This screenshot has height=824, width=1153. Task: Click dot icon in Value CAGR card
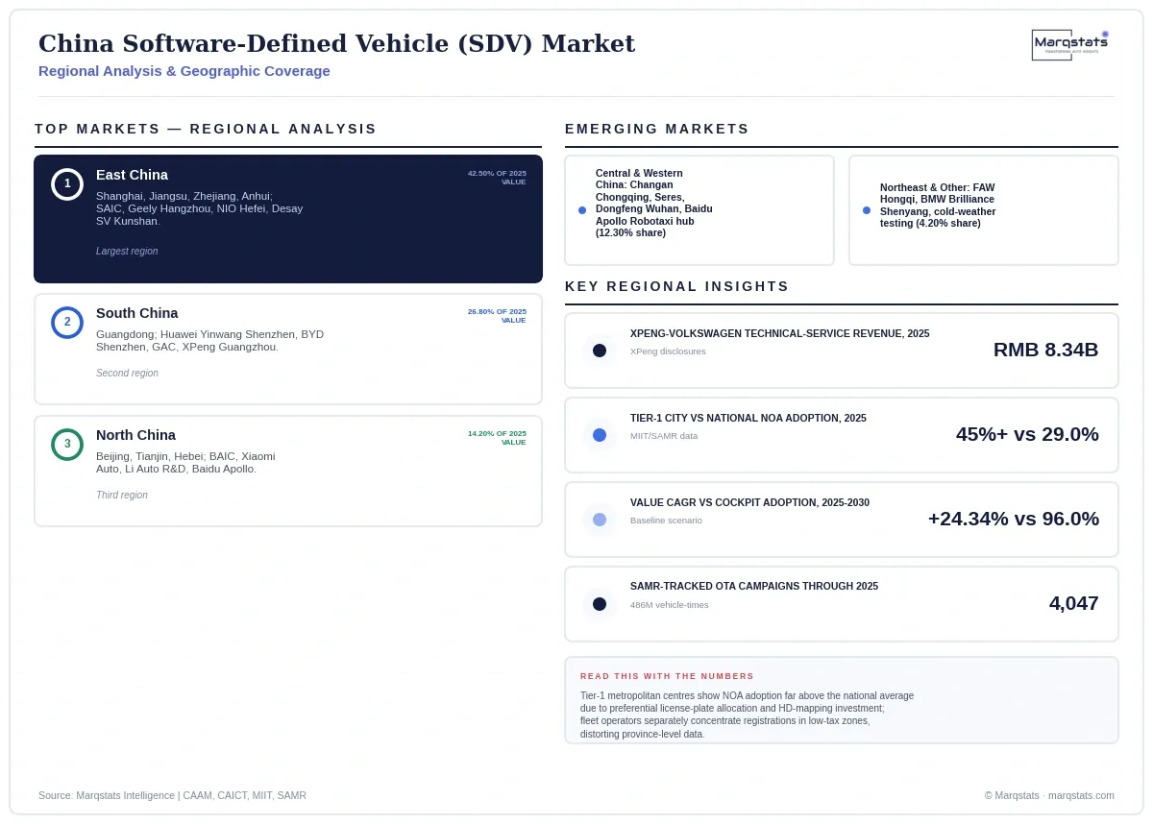(600, 520)
